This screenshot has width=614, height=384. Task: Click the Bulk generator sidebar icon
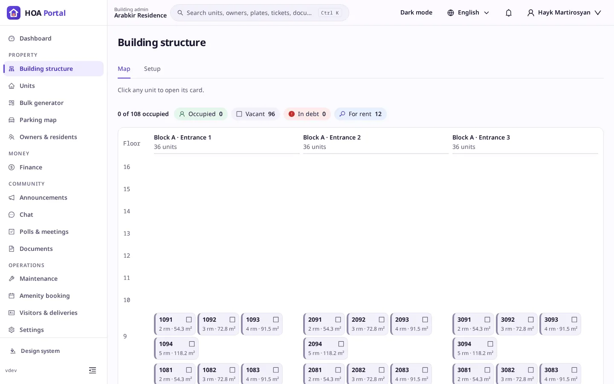click(x=12, y=103)
